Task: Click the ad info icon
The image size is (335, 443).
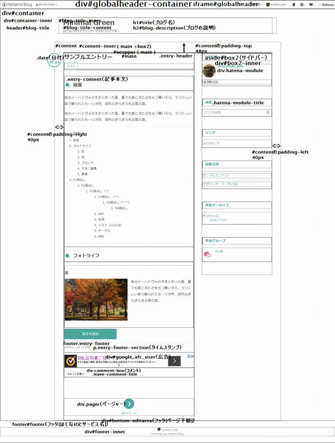Action: (189, 356)
